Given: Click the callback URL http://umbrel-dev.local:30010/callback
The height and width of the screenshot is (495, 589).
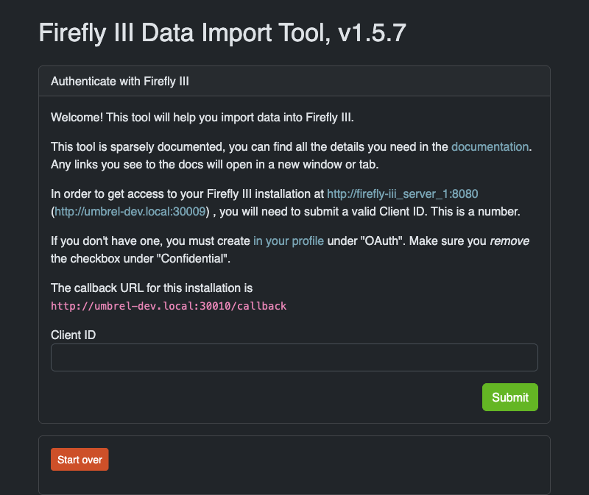Looking at the screenshot, I should 169,306.
